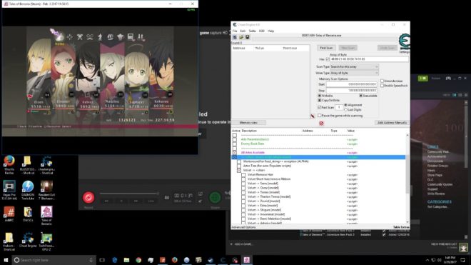Click the green Stream button in capture software
The height and width of the screenshot is (265, 471).
(215, 198)
